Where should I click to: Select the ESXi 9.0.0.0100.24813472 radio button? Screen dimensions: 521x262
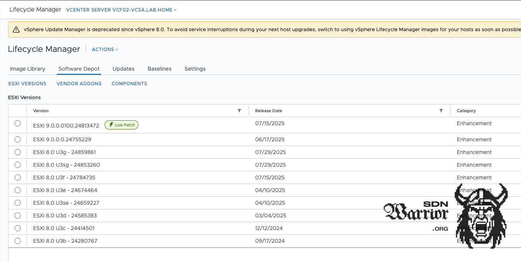[17, 123]
